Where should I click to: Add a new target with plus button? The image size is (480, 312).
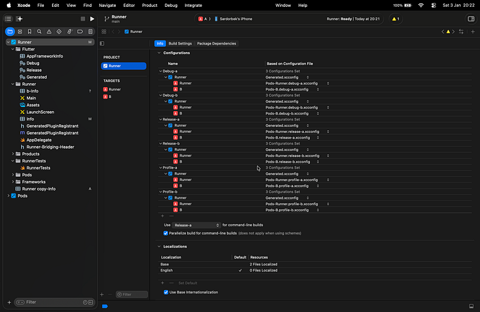(102, 295)
